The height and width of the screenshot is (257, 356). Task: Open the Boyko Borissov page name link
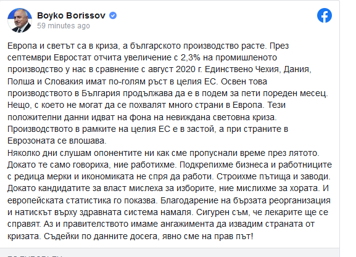coord(71,15)
